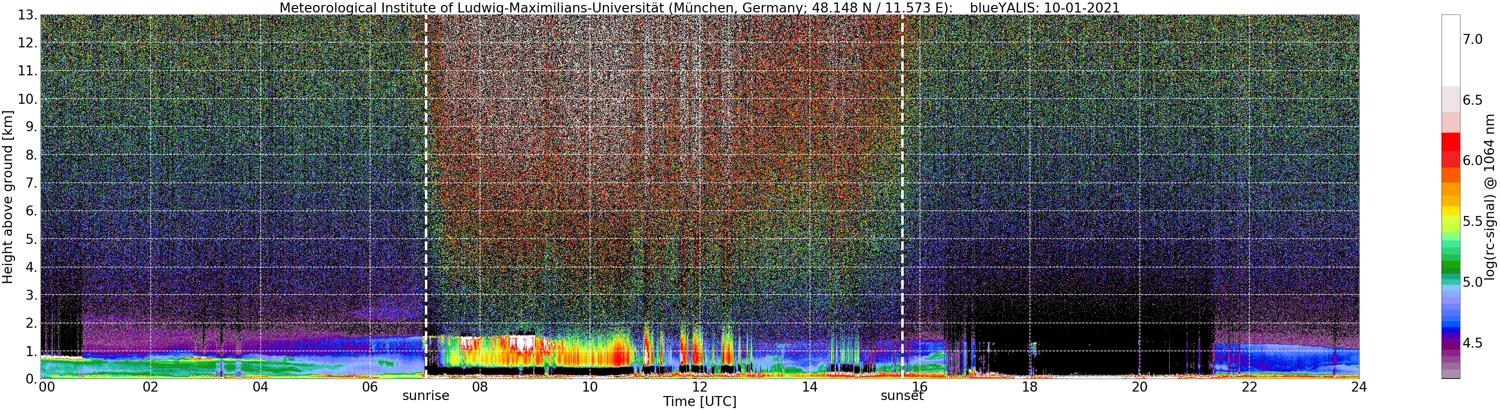Click the '9.' height tick label
This screenshot has width=1500, height=411.
pos(31,127)
